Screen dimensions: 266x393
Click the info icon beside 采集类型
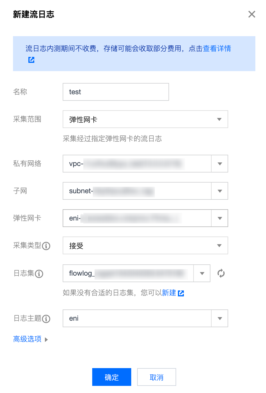pos(46,246)
